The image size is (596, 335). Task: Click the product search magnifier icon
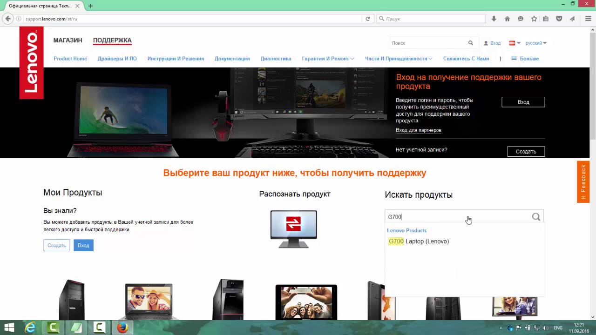click(536, 217)
